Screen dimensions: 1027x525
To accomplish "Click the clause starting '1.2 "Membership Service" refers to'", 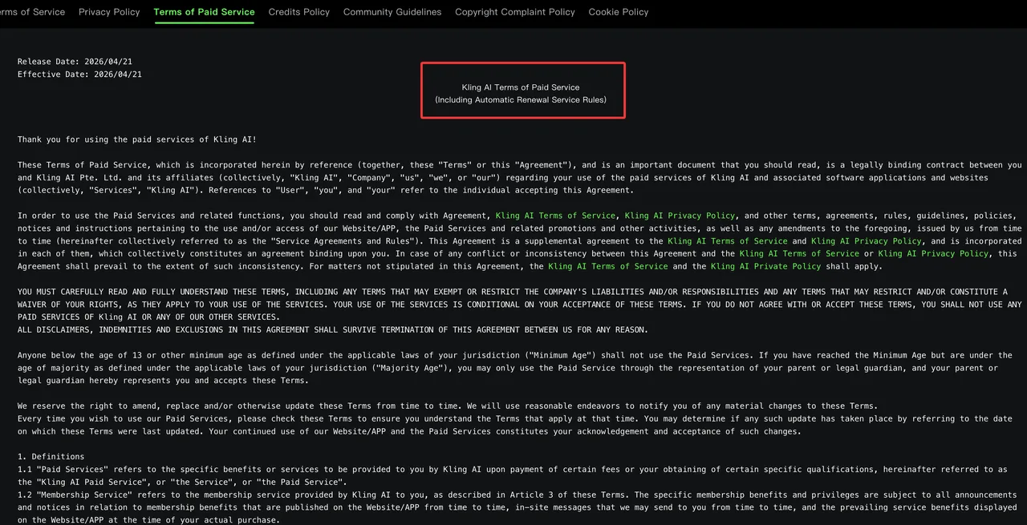I will click(x=518, y=508).
